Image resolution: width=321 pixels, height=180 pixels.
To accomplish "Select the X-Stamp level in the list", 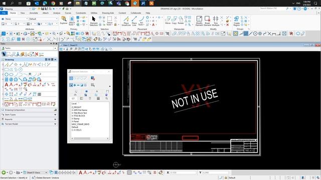I will (76, 118).
